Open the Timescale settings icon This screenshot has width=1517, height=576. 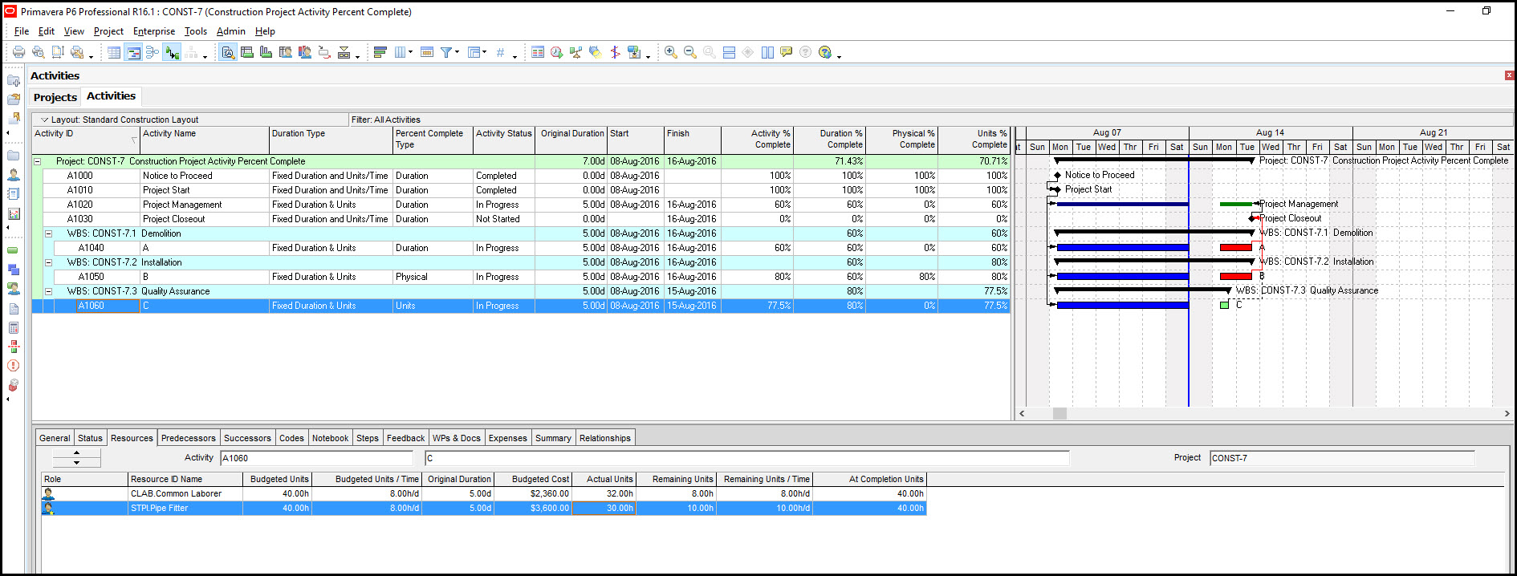pos(427,52)
